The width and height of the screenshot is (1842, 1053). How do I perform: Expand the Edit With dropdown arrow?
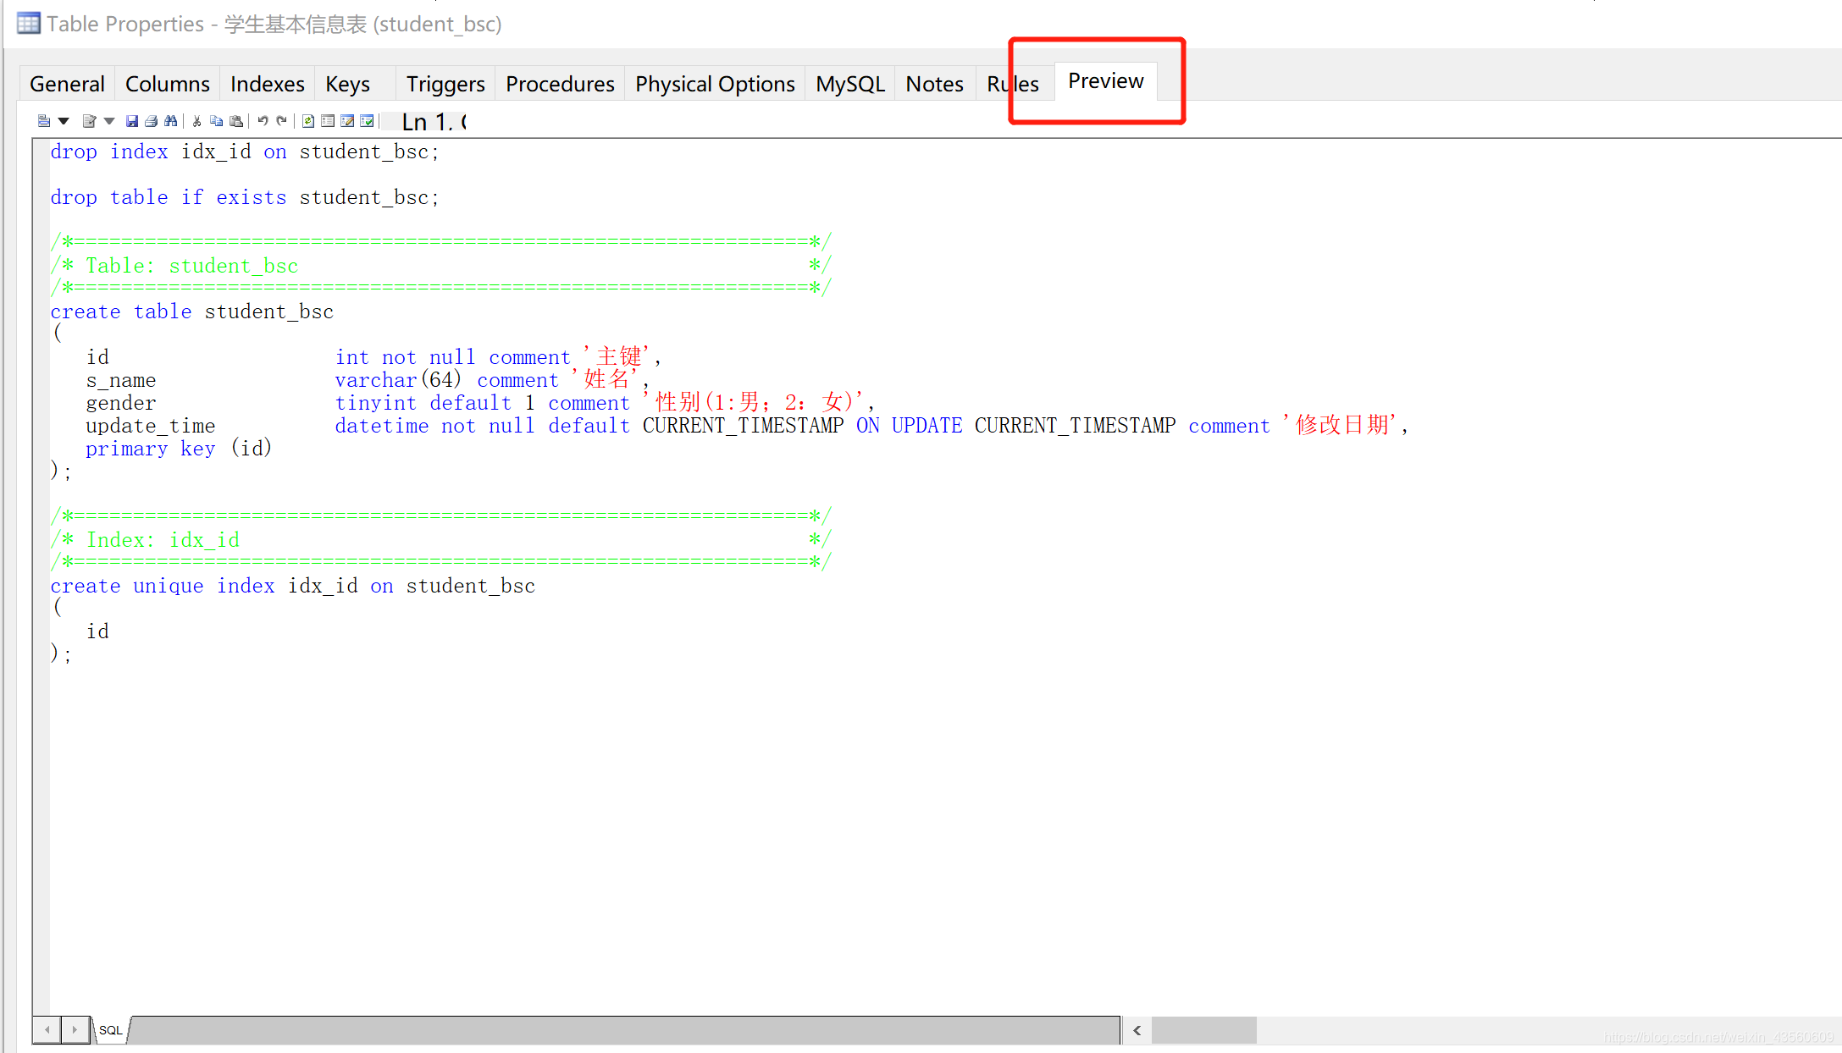pos(109,121)
